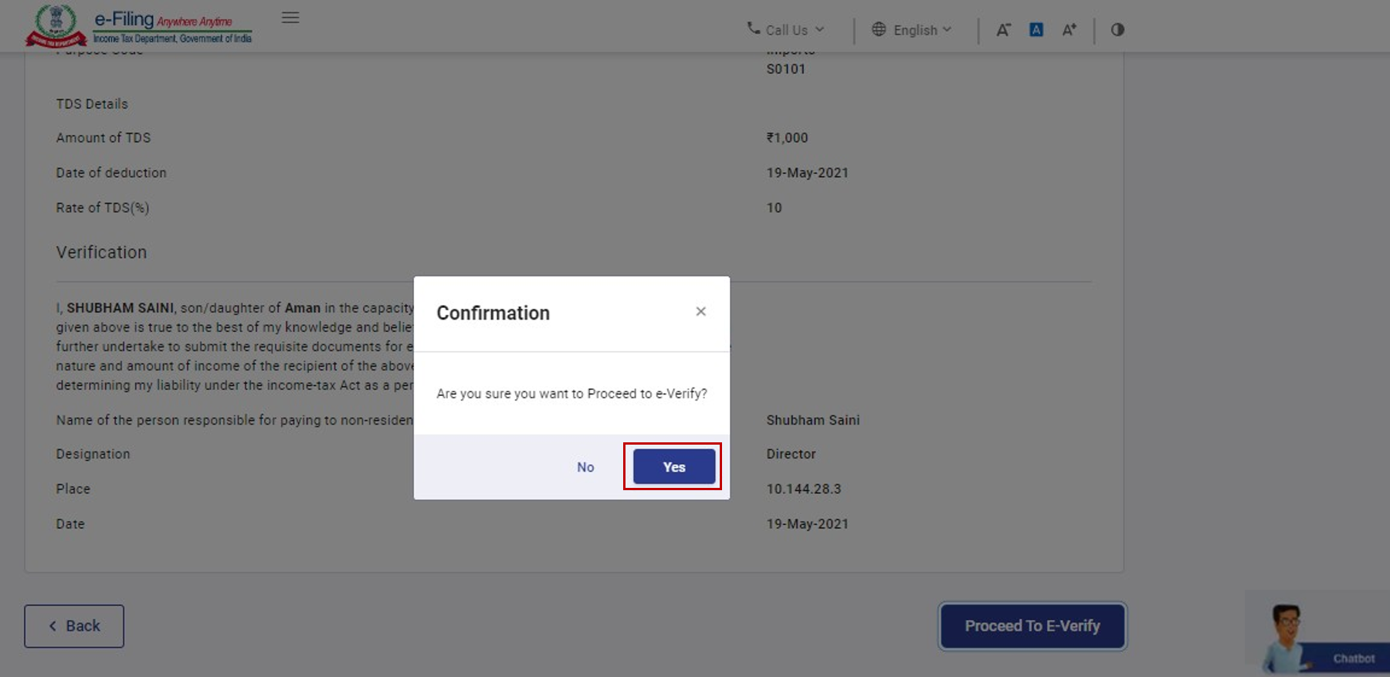
Task: Toggle high contrast mode
Action: click(1117, 30)
